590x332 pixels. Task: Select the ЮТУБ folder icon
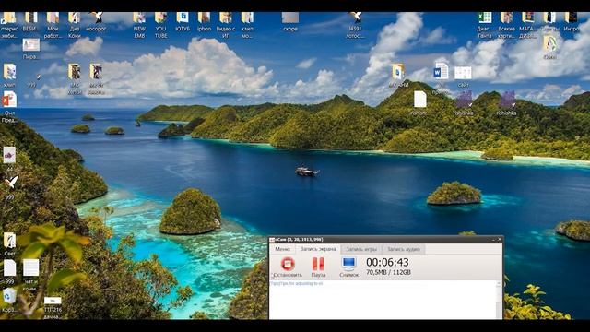[183, 22]
